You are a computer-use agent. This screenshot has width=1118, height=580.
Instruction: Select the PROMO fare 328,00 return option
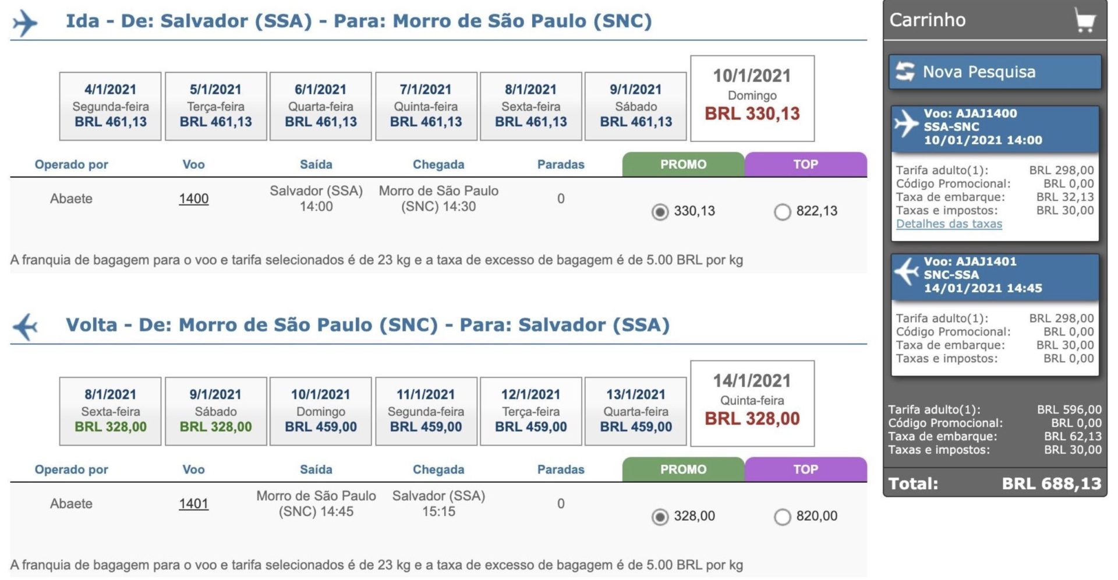[x=660, y=517]
